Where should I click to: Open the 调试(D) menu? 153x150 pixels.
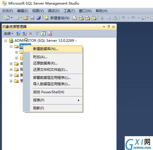point(54,11)
